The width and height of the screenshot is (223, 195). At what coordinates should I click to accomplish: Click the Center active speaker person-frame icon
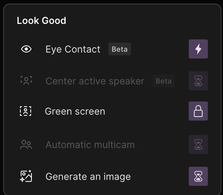click(x=26, y=80)
